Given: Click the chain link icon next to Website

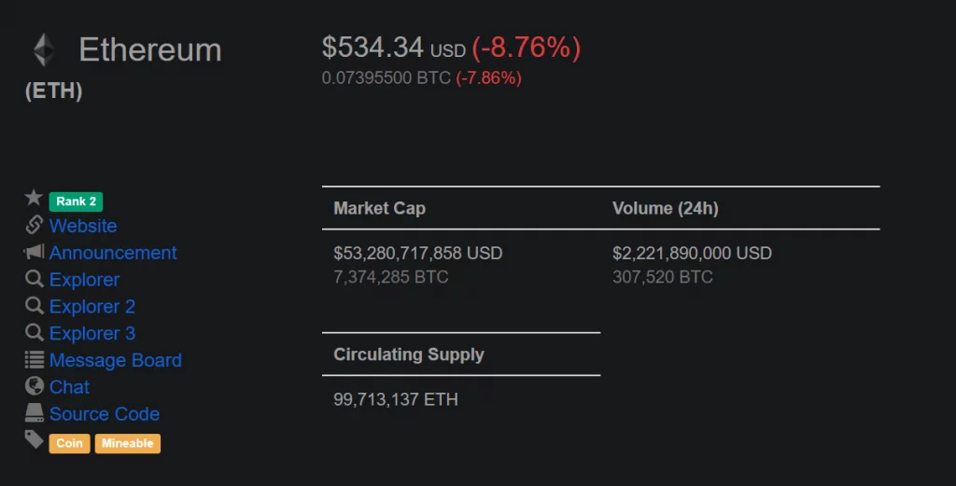Looking at the screenshot, I should coord(35,224).
